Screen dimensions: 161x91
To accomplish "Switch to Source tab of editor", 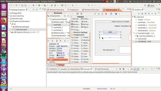I will point(51,65).
